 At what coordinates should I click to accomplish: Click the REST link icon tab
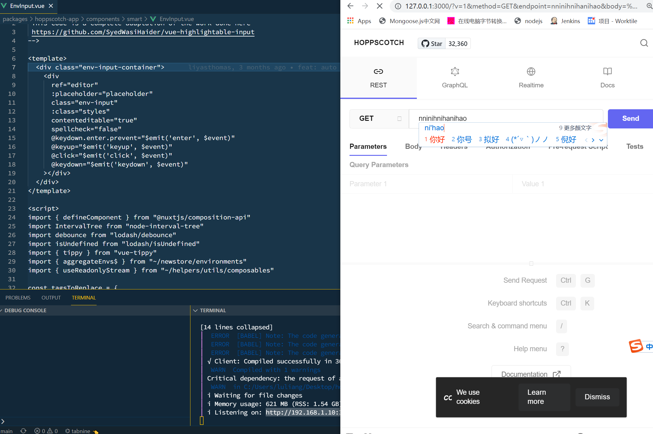pos(378,72)
